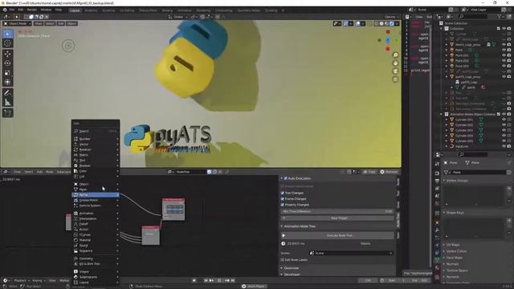Toggle the Auto Execution checkbox
514x289 pixels.
[x=286, y=178]
